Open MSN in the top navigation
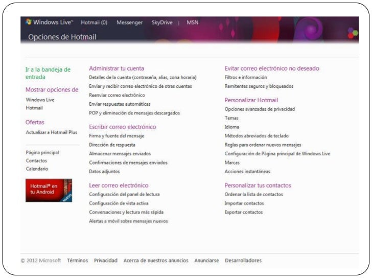The height and width of the screenshot is (279, 372). [x=193, y=22]
